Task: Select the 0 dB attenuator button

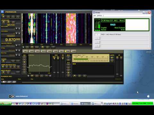Action: click(x=4, y=17)
